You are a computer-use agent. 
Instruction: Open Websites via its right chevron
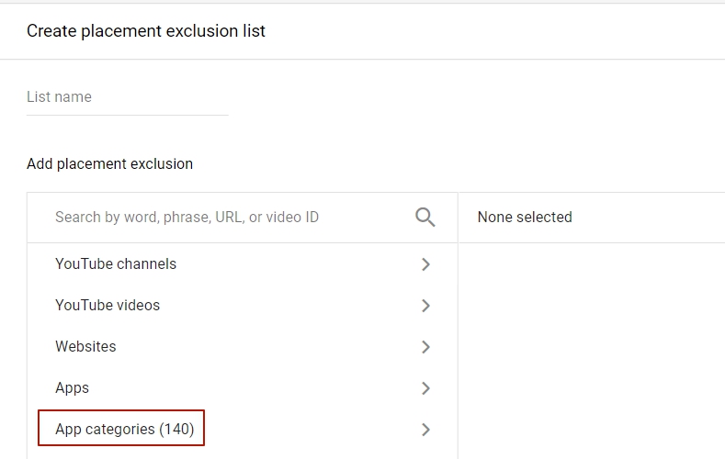tap(425, 347)
